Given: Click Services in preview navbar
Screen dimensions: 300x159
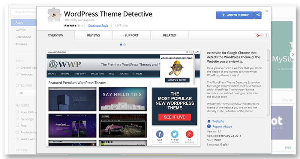Looking at the screenshot, I should (138, 73).
